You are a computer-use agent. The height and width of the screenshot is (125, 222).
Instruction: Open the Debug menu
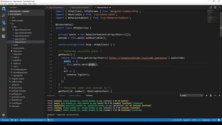point(25,4)
